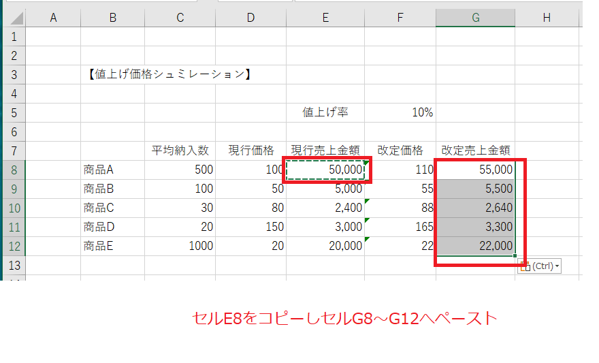Image resolution: width=599 pixels, height=363 pixels.
Task: Select row 4 header
Action: pyautogui.click(x=14, y=93)
